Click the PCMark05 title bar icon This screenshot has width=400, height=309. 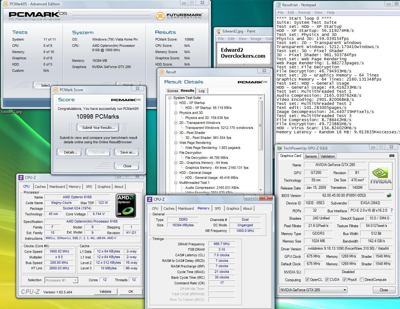click(x=5, y=4)
